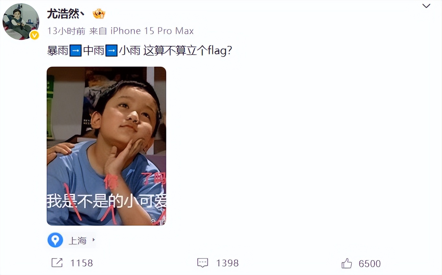Viewport: 442px width, 275px height.
Task: Click the 13小时前 timestamp
Action: [66, 31]
